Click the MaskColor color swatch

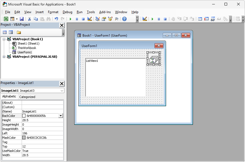[24, 137]
